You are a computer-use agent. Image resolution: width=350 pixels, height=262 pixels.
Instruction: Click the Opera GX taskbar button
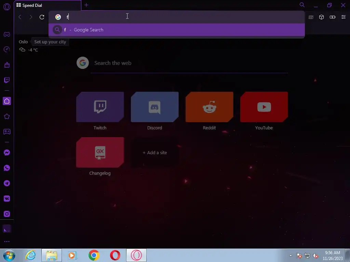(x=136, y=255)
